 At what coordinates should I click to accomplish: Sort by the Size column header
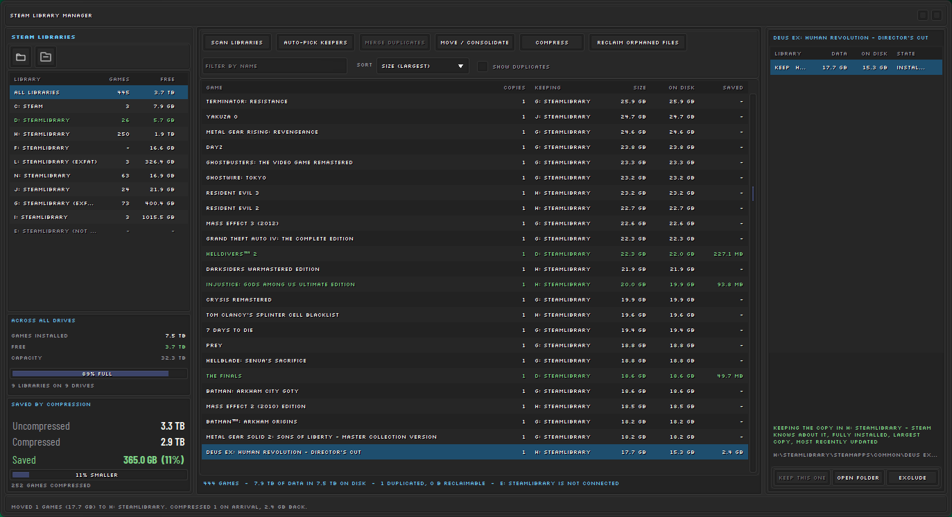coord(639,87)
